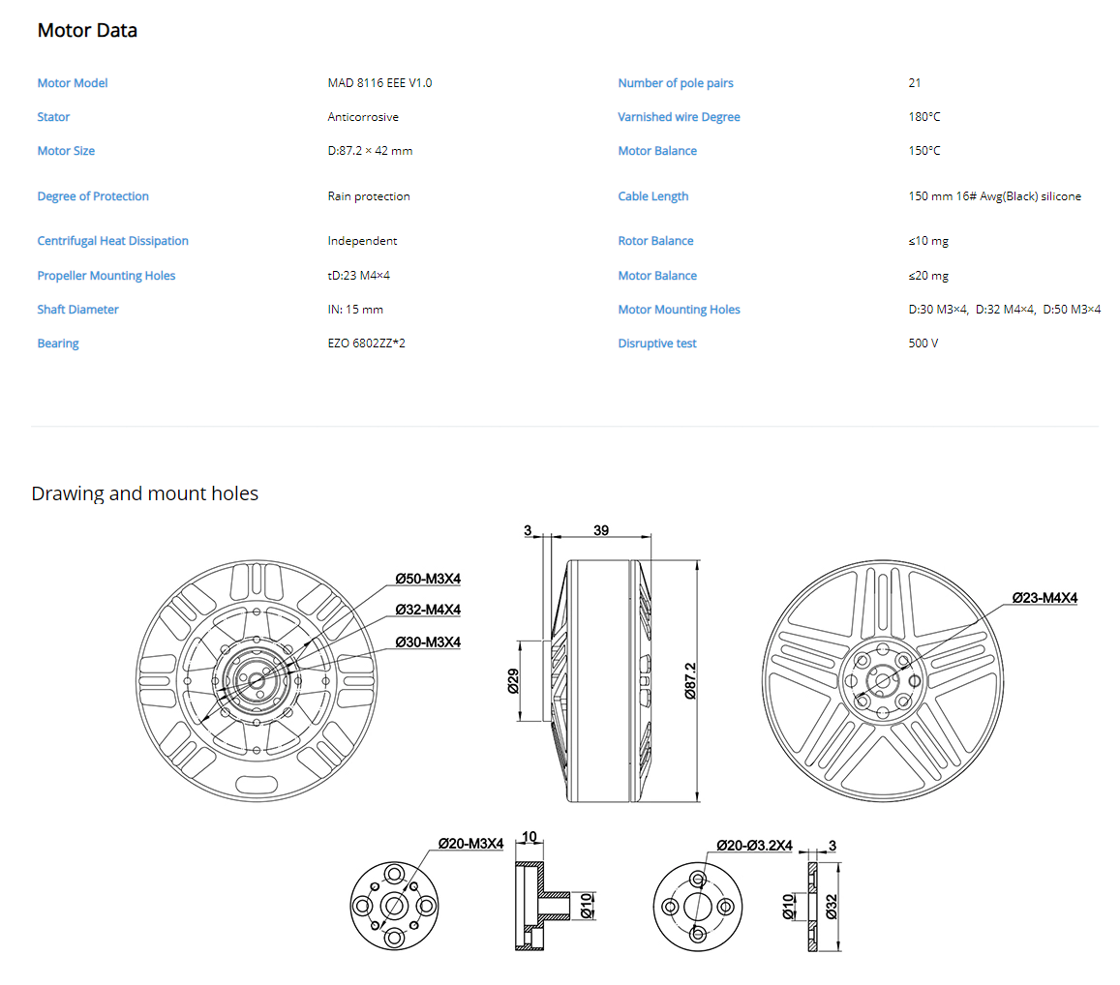Click the "tD:23 M4×4" value
This screenshot has height=985, width=1120.
click(x=358, y=276)
